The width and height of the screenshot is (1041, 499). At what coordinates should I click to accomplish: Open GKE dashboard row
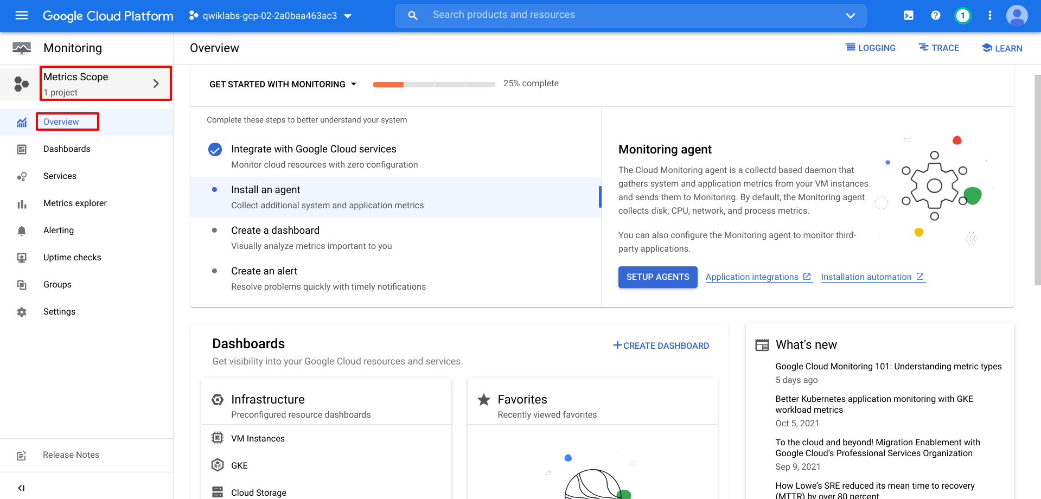326,465
